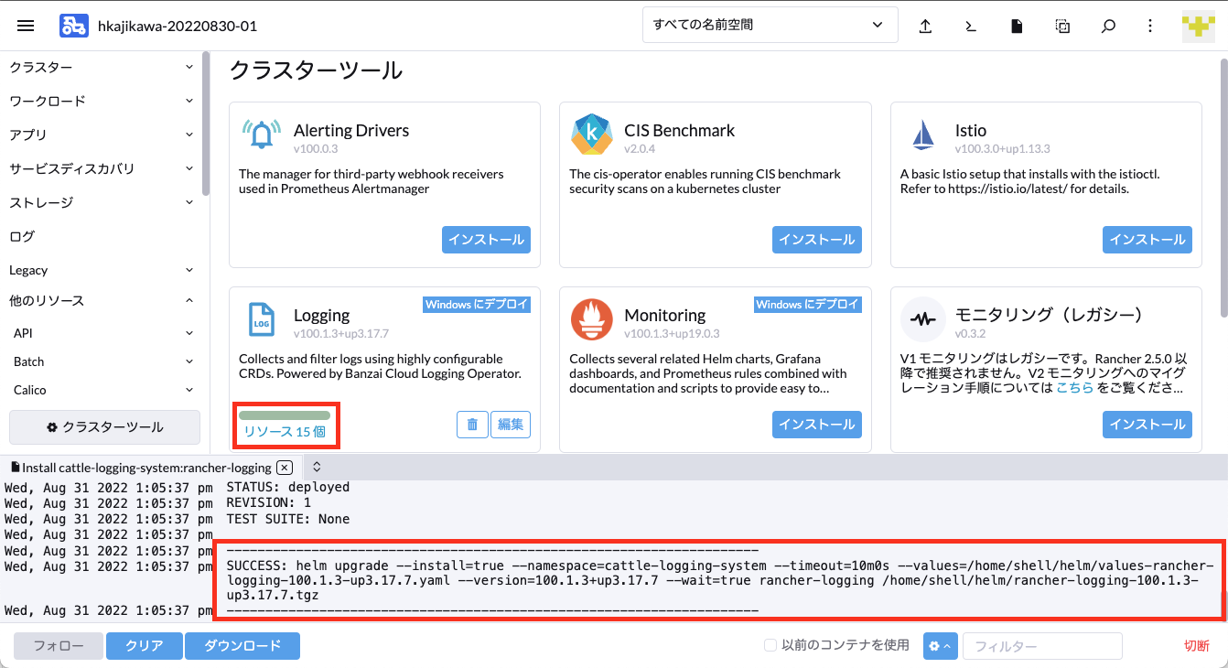Click the Rancher cluster logo icon
1228x668 pixels.
(74, 26)
